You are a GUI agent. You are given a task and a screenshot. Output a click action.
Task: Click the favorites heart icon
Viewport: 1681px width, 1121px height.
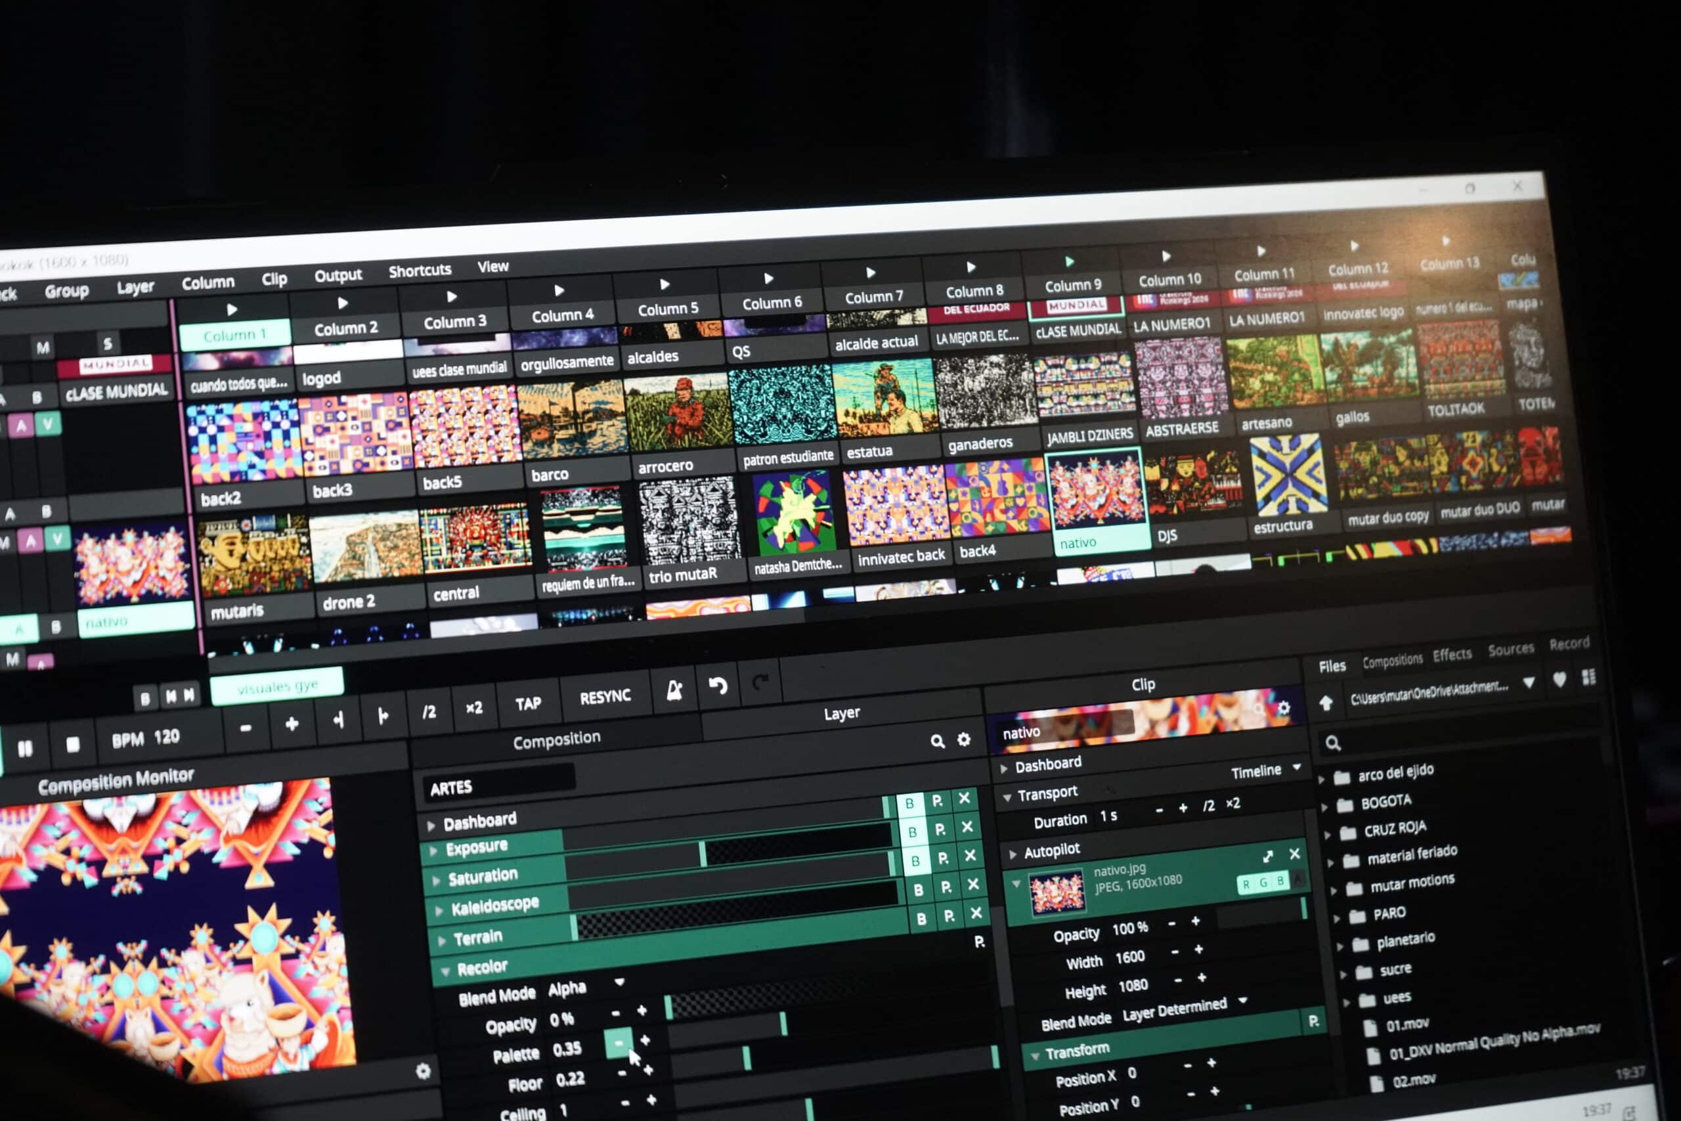point(1560,679)
